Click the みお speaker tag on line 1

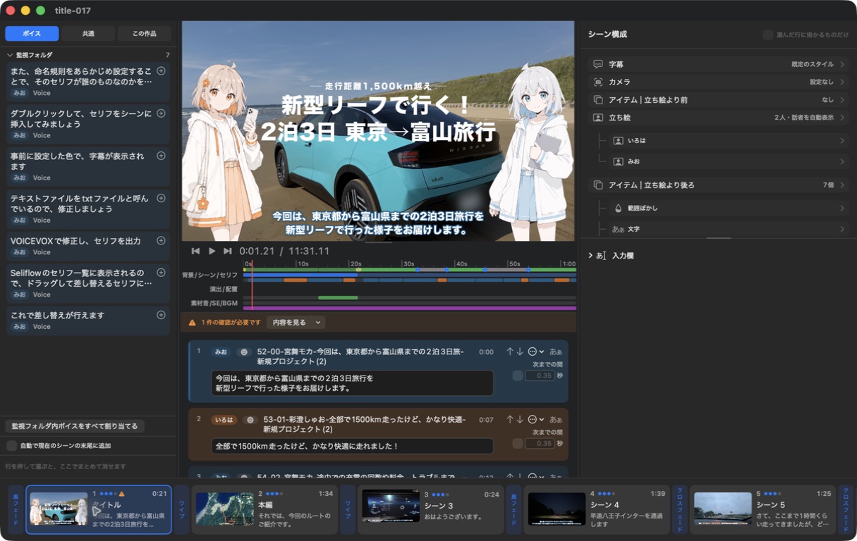(x=221, y=352)
